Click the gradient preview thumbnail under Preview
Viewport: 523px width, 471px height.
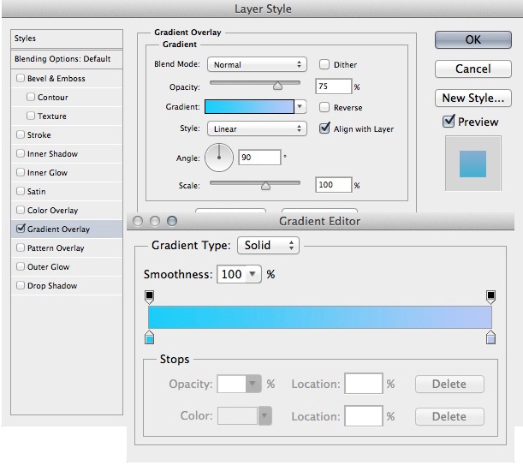(x=472, y=163)
